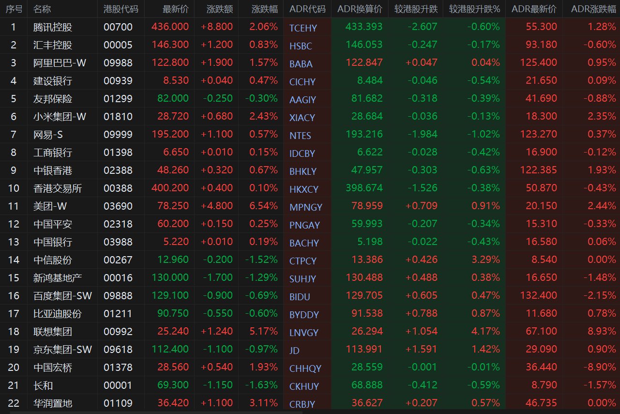
Task: Click the IDCBY ADR code
Action: 302,153
